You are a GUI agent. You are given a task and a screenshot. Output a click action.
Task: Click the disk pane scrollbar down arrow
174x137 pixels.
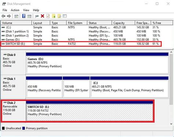point(171,124)
